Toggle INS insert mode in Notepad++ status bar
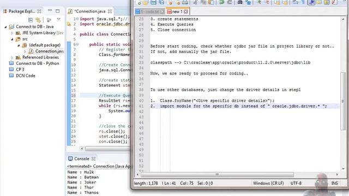This screenshot has height=196, width=349. pos(334,183)
